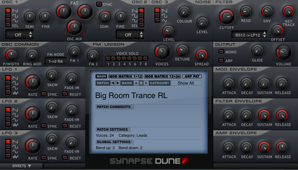Screen dimensions: 298x170
Task: Click Mod Envelope DECAY knob
Action: point(246,83)
